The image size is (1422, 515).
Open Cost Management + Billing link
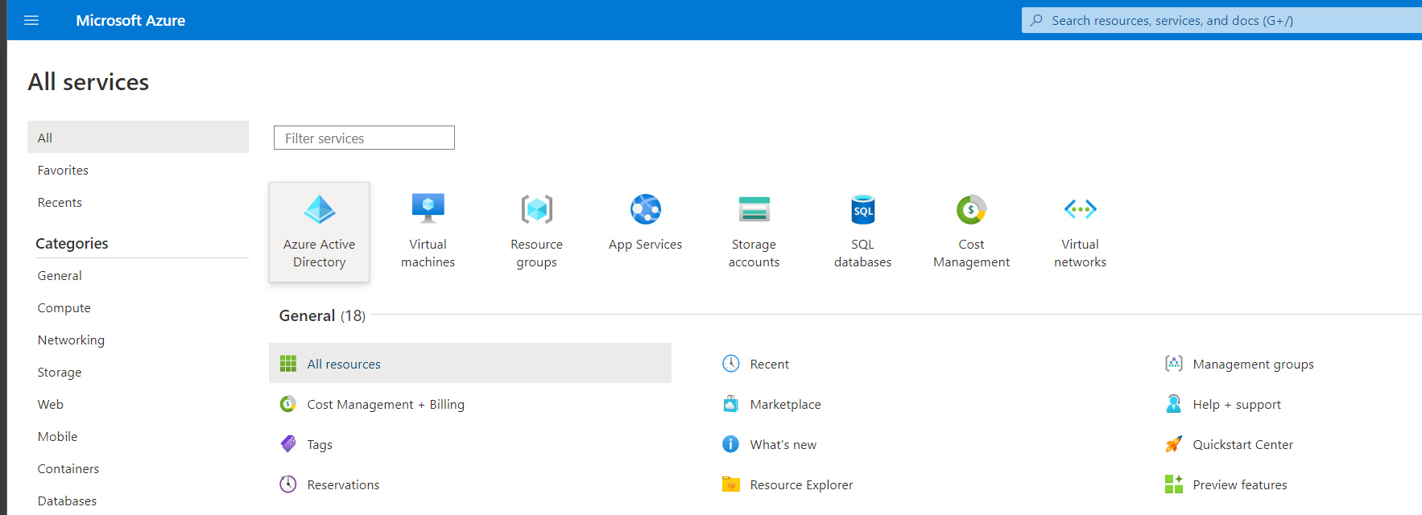coord(385,405)
